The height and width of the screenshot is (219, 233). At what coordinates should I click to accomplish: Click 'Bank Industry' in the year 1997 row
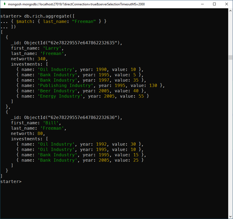(57, 80)
